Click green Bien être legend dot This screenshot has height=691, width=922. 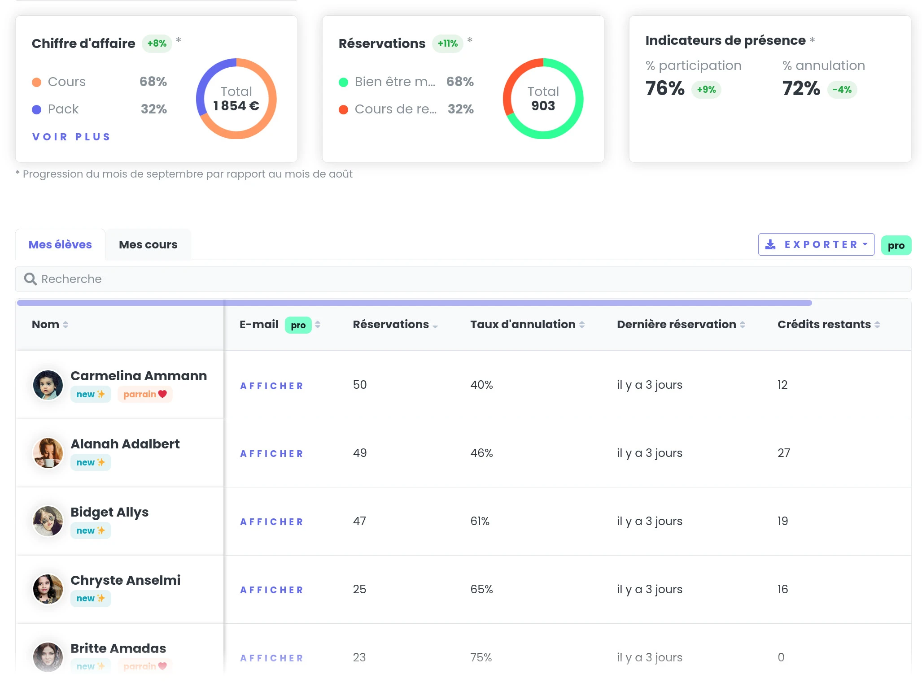pyautogui.click(x=344, y=82)
